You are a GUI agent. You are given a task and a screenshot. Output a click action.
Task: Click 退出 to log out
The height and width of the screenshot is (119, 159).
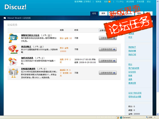[x=149, y=2]
